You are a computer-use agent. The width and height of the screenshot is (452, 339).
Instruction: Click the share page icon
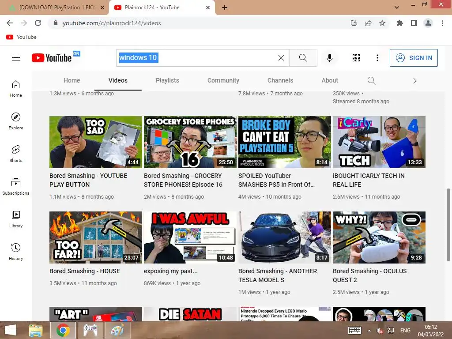pyautogui.click(x=368, y=23)
